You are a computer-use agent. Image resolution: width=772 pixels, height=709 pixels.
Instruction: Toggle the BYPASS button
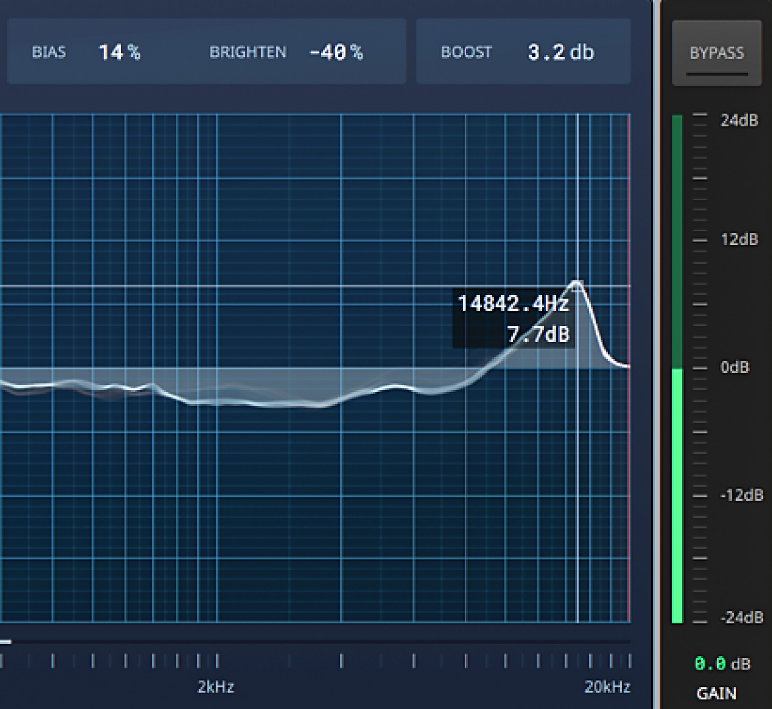[717, 53]
